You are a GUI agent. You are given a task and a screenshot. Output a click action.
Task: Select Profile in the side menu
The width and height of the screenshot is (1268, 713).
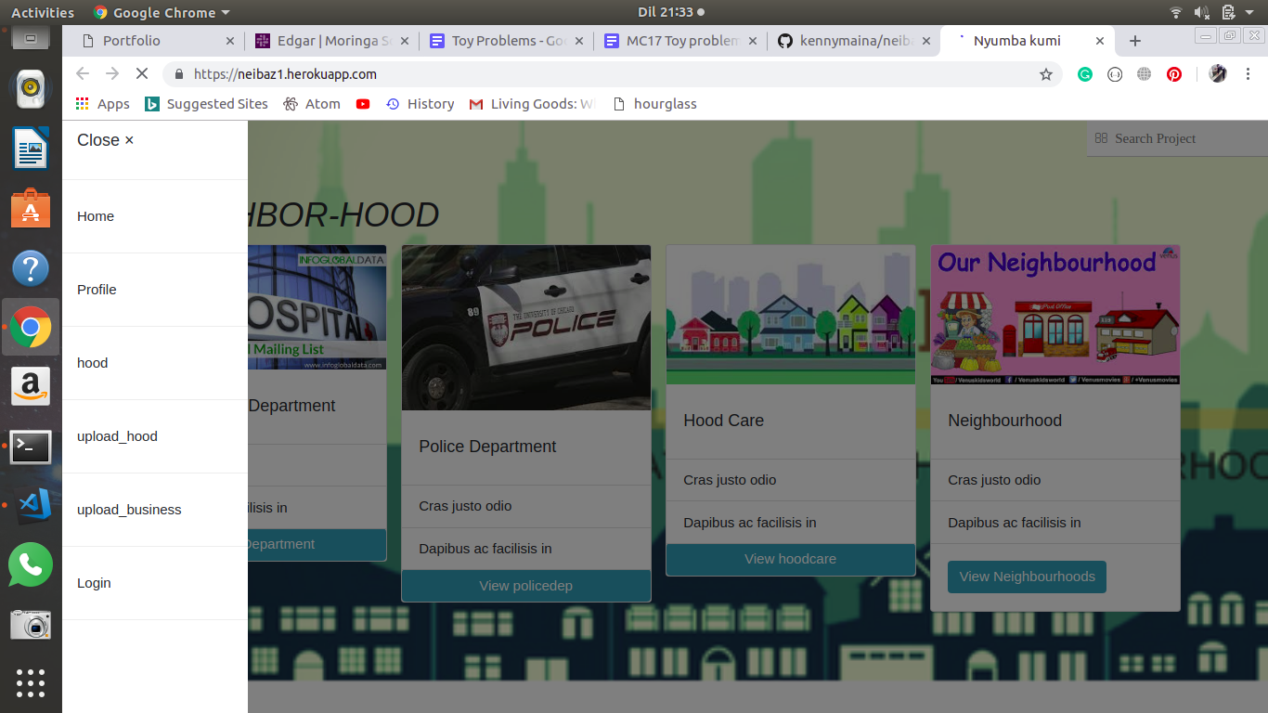tap(97, 290)
